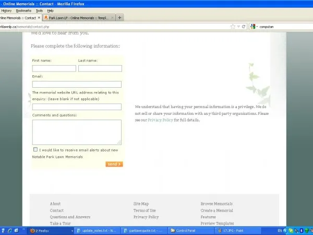Open the Bookmarks menu
Image resolution: width=313 pixels, height=235 pixels.
tap(23, 10)
